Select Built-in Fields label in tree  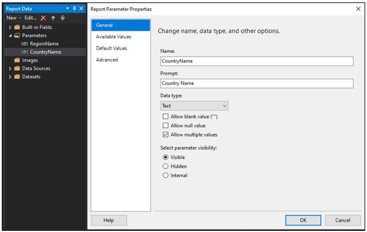click(x=37, y=27)
